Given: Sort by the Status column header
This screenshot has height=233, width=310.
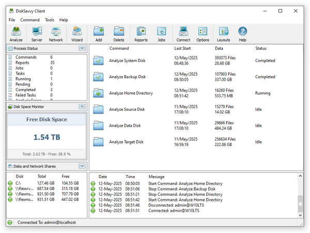Looking at the screenshot, I should (x=278, y=49).
